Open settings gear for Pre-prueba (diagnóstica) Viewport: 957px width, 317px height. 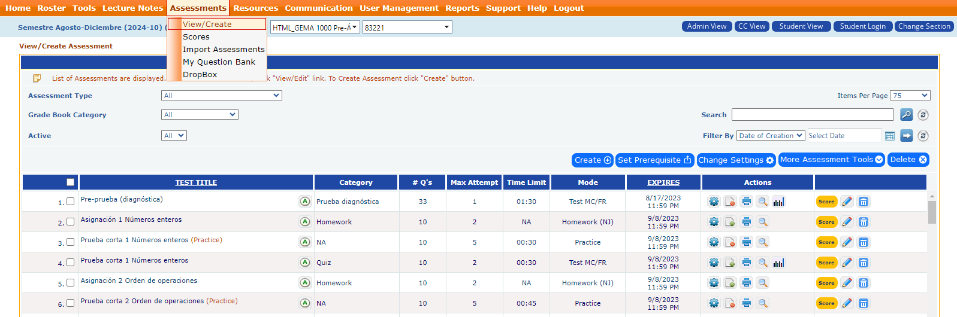coord(714,202)
